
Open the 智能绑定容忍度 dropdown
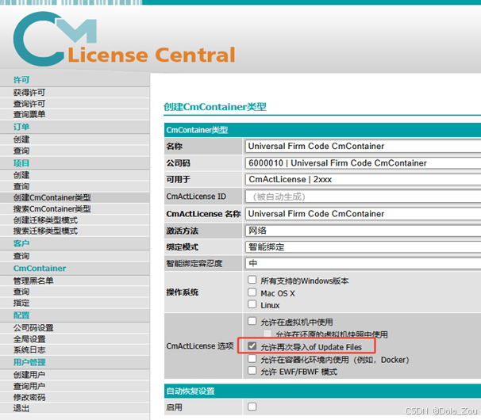(x=363, y=263)
